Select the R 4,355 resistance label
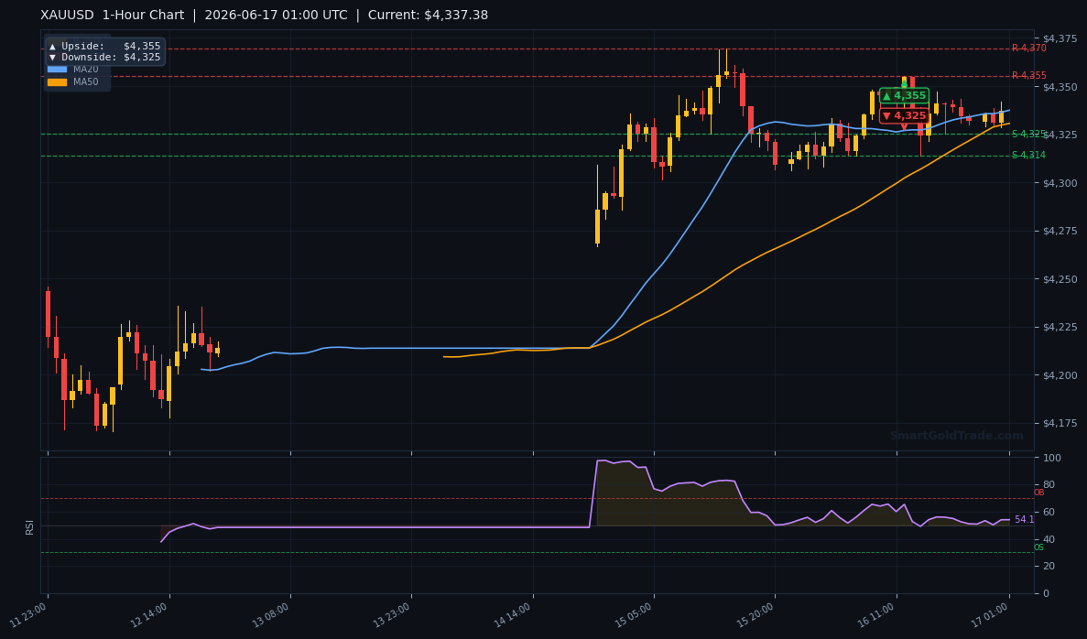Screen dimensions: 1087x639 (1028, 76)
